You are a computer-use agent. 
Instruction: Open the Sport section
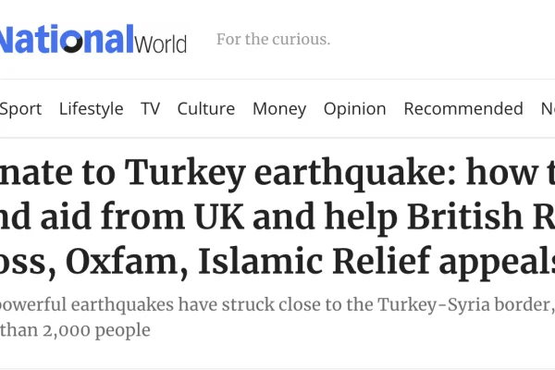coord(20,108)
